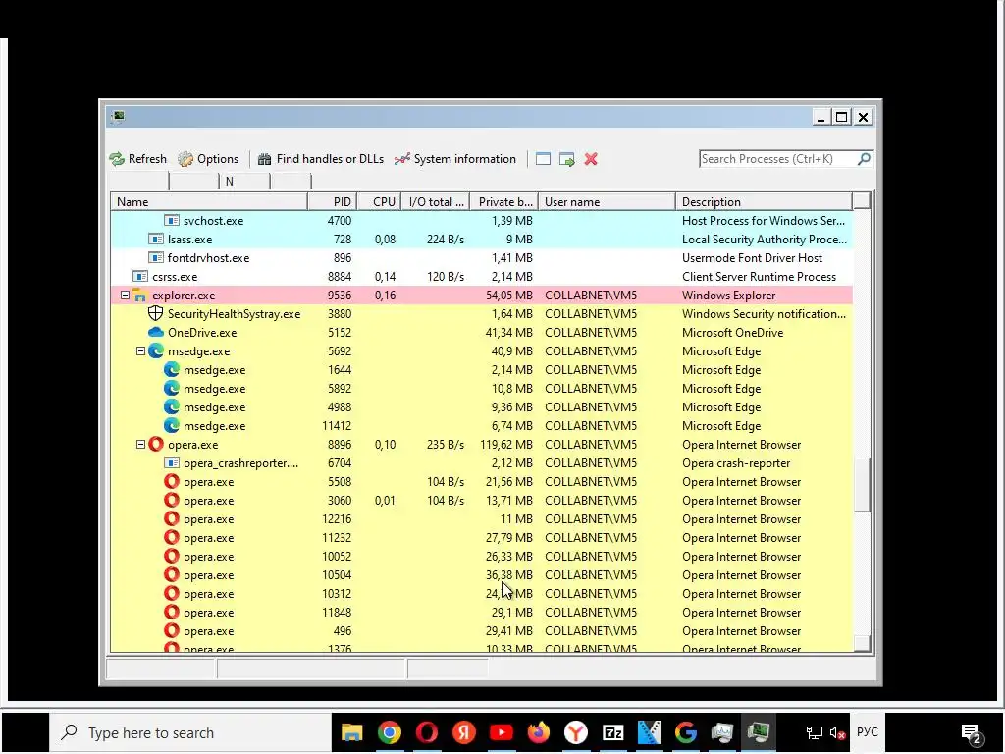Select the opera.exe row with PID 11848
Image resolution: width=1005 pixels, height=754 pixels.
[481, 613]
